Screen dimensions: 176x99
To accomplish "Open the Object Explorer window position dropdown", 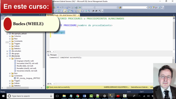I will (40, 15).
